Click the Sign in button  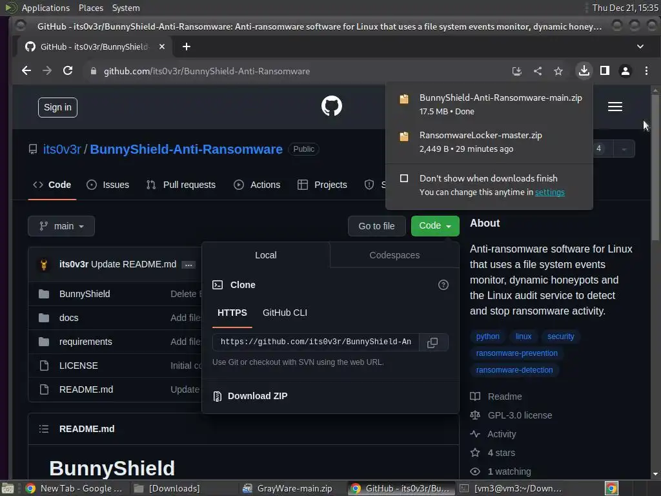[57, 108]
